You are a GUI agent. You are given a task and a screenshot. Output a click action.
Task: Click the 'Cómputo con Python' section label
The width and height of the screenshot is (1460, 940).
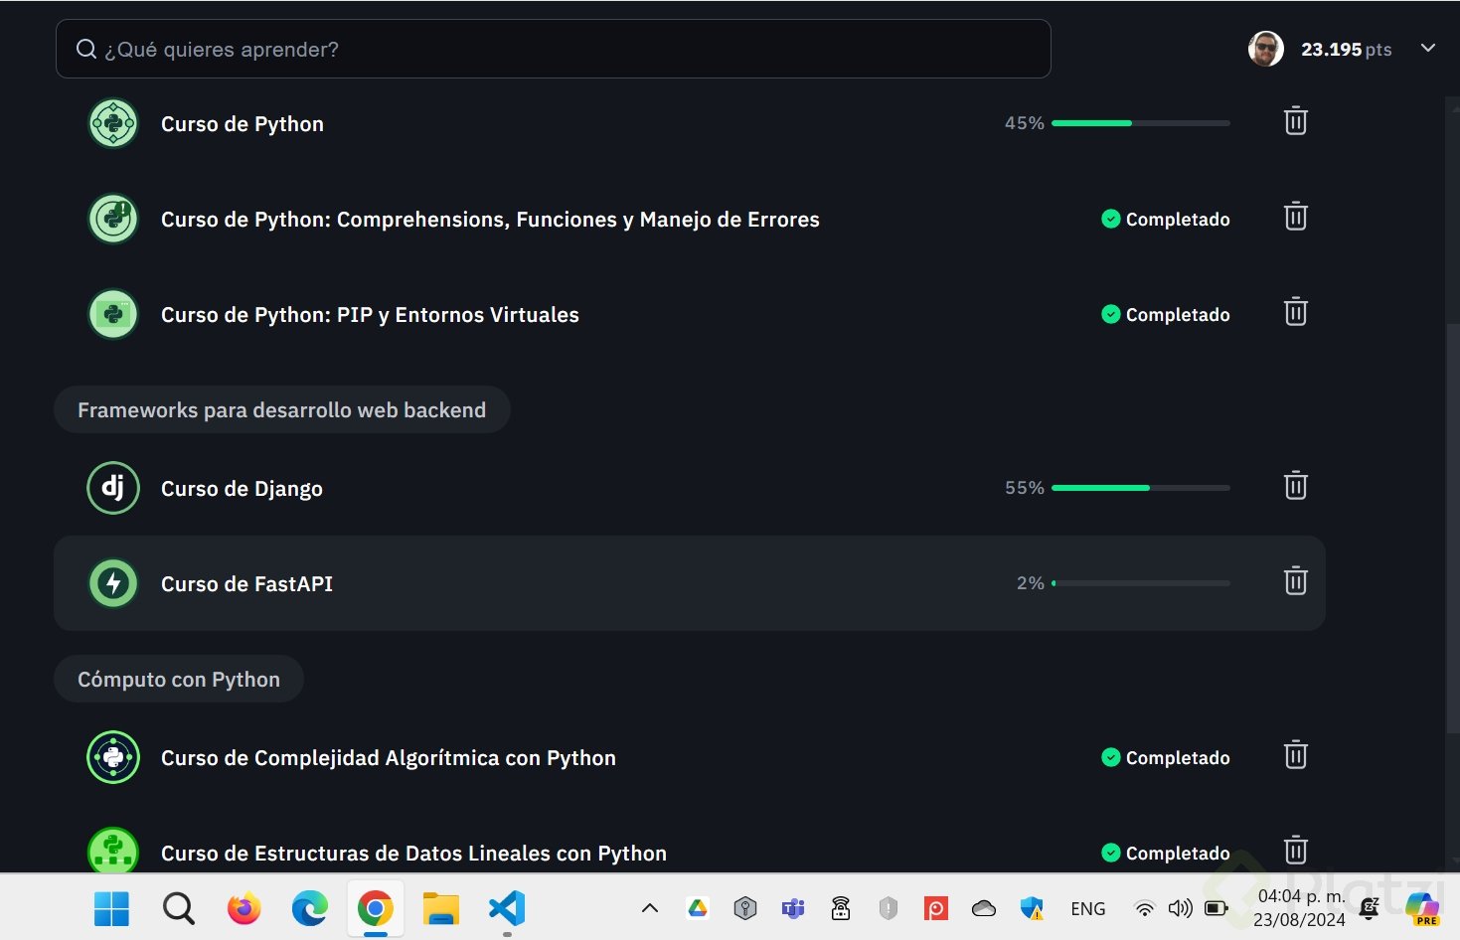[x=179, y=680]
